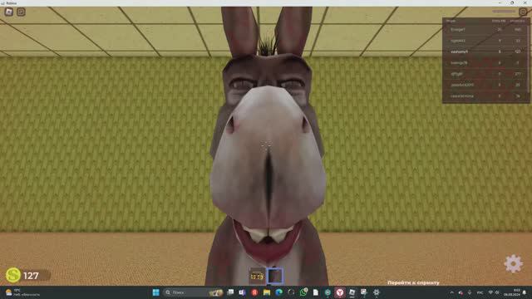Switch input language via РУС indicator

[480, 292]
